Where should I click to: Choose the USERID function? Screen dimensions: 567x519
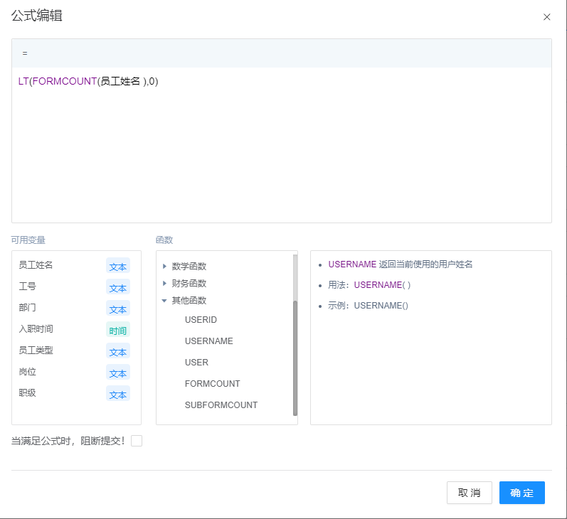pos(201,320)
